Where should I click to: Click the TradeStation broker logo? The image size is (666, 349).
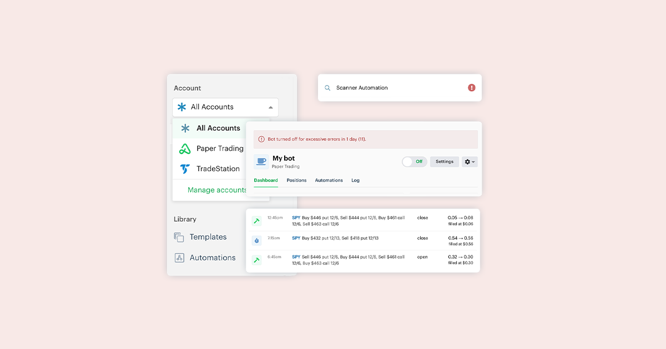coord(185,168)
